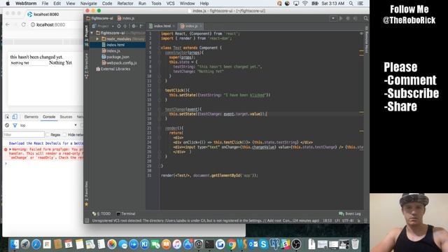Click the Chrome address bar showing localhost:8080

[56, 25]
